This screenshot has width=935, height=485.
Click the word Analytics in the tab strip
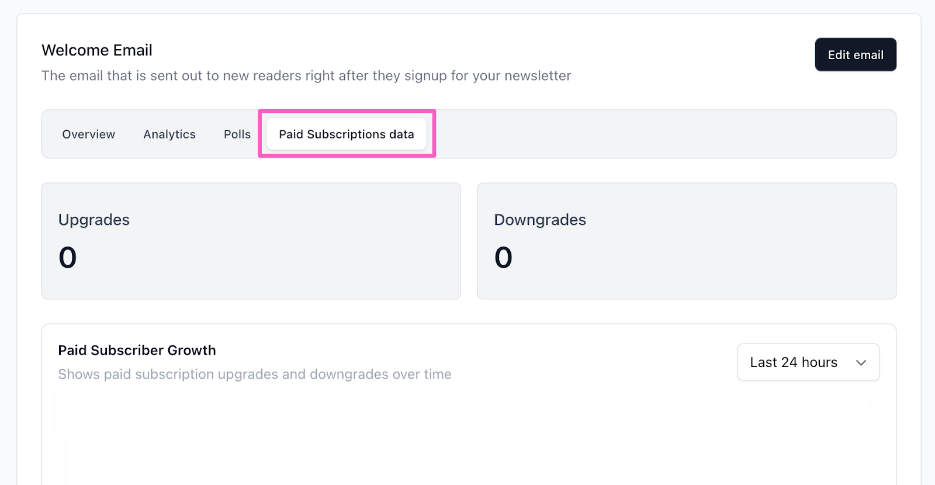169,134
